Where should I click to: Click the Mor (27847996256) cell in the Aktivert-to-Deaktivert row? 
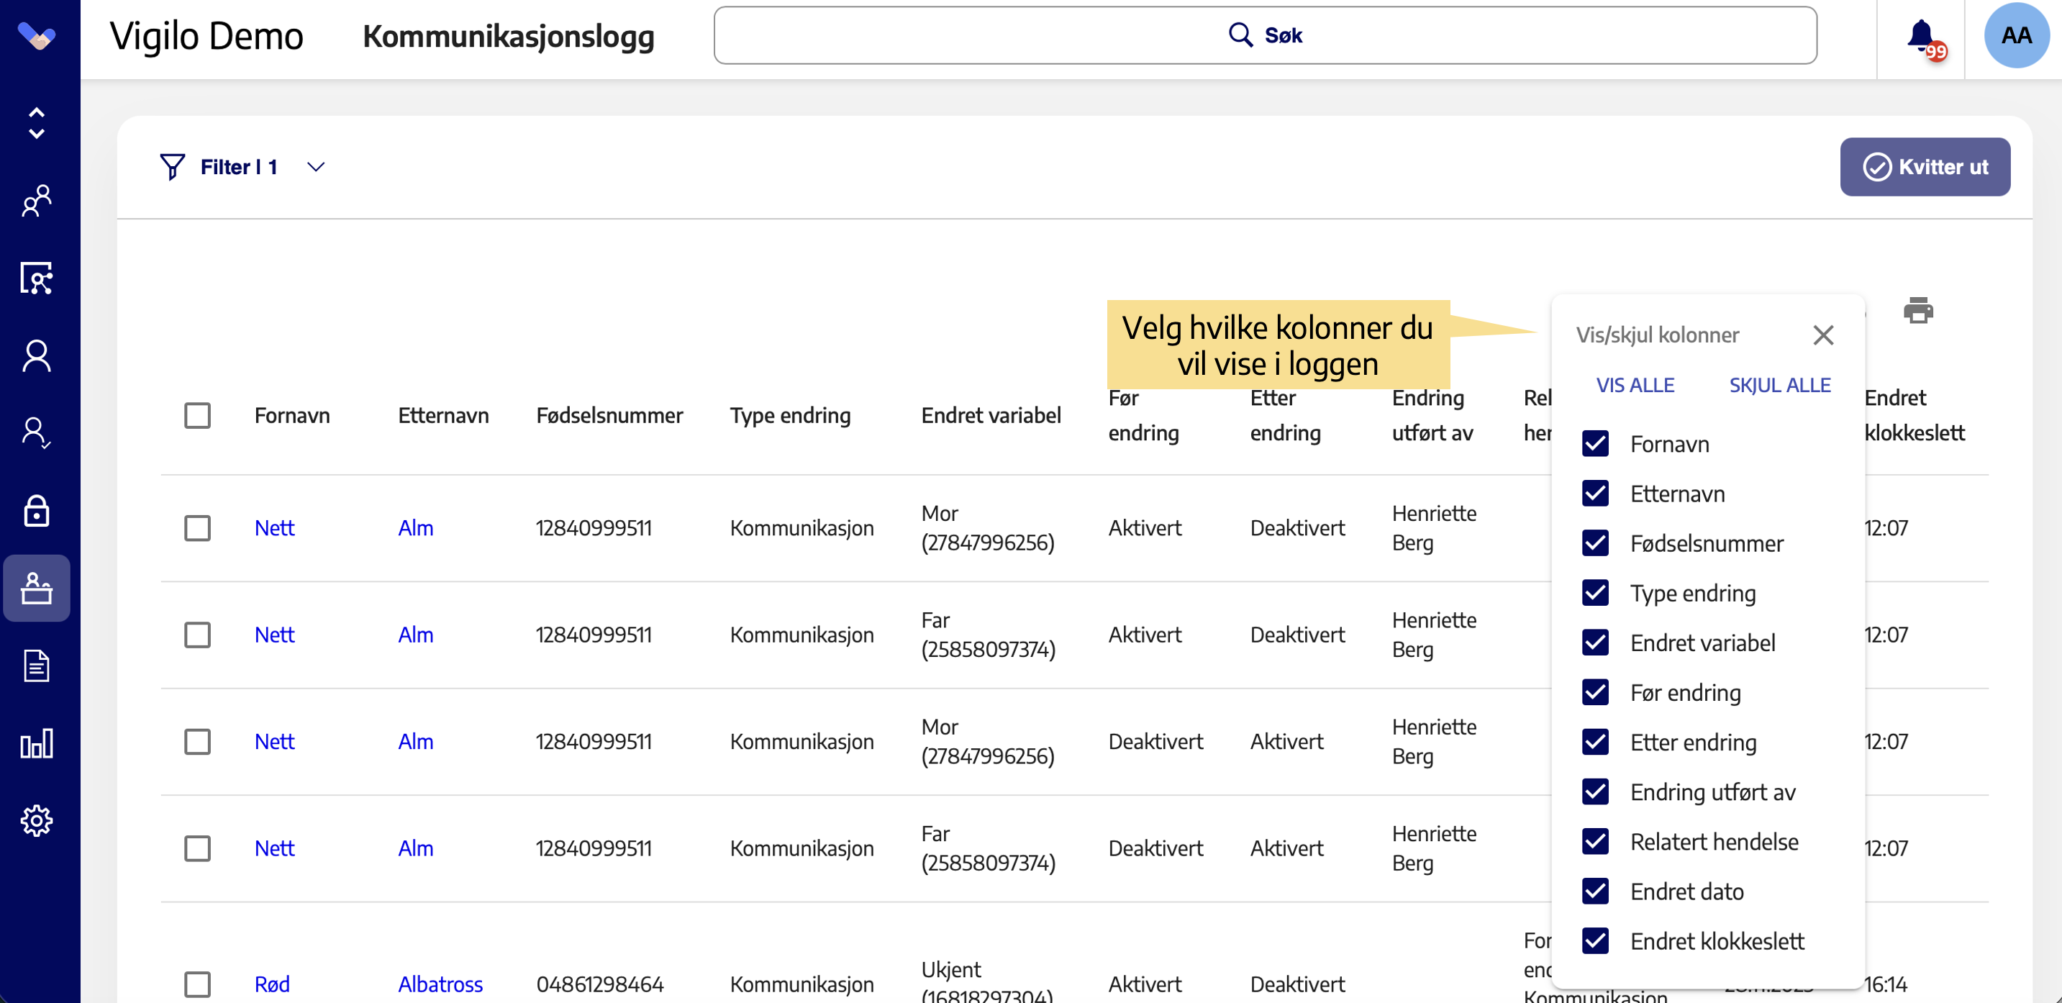(x=988, y=528)
